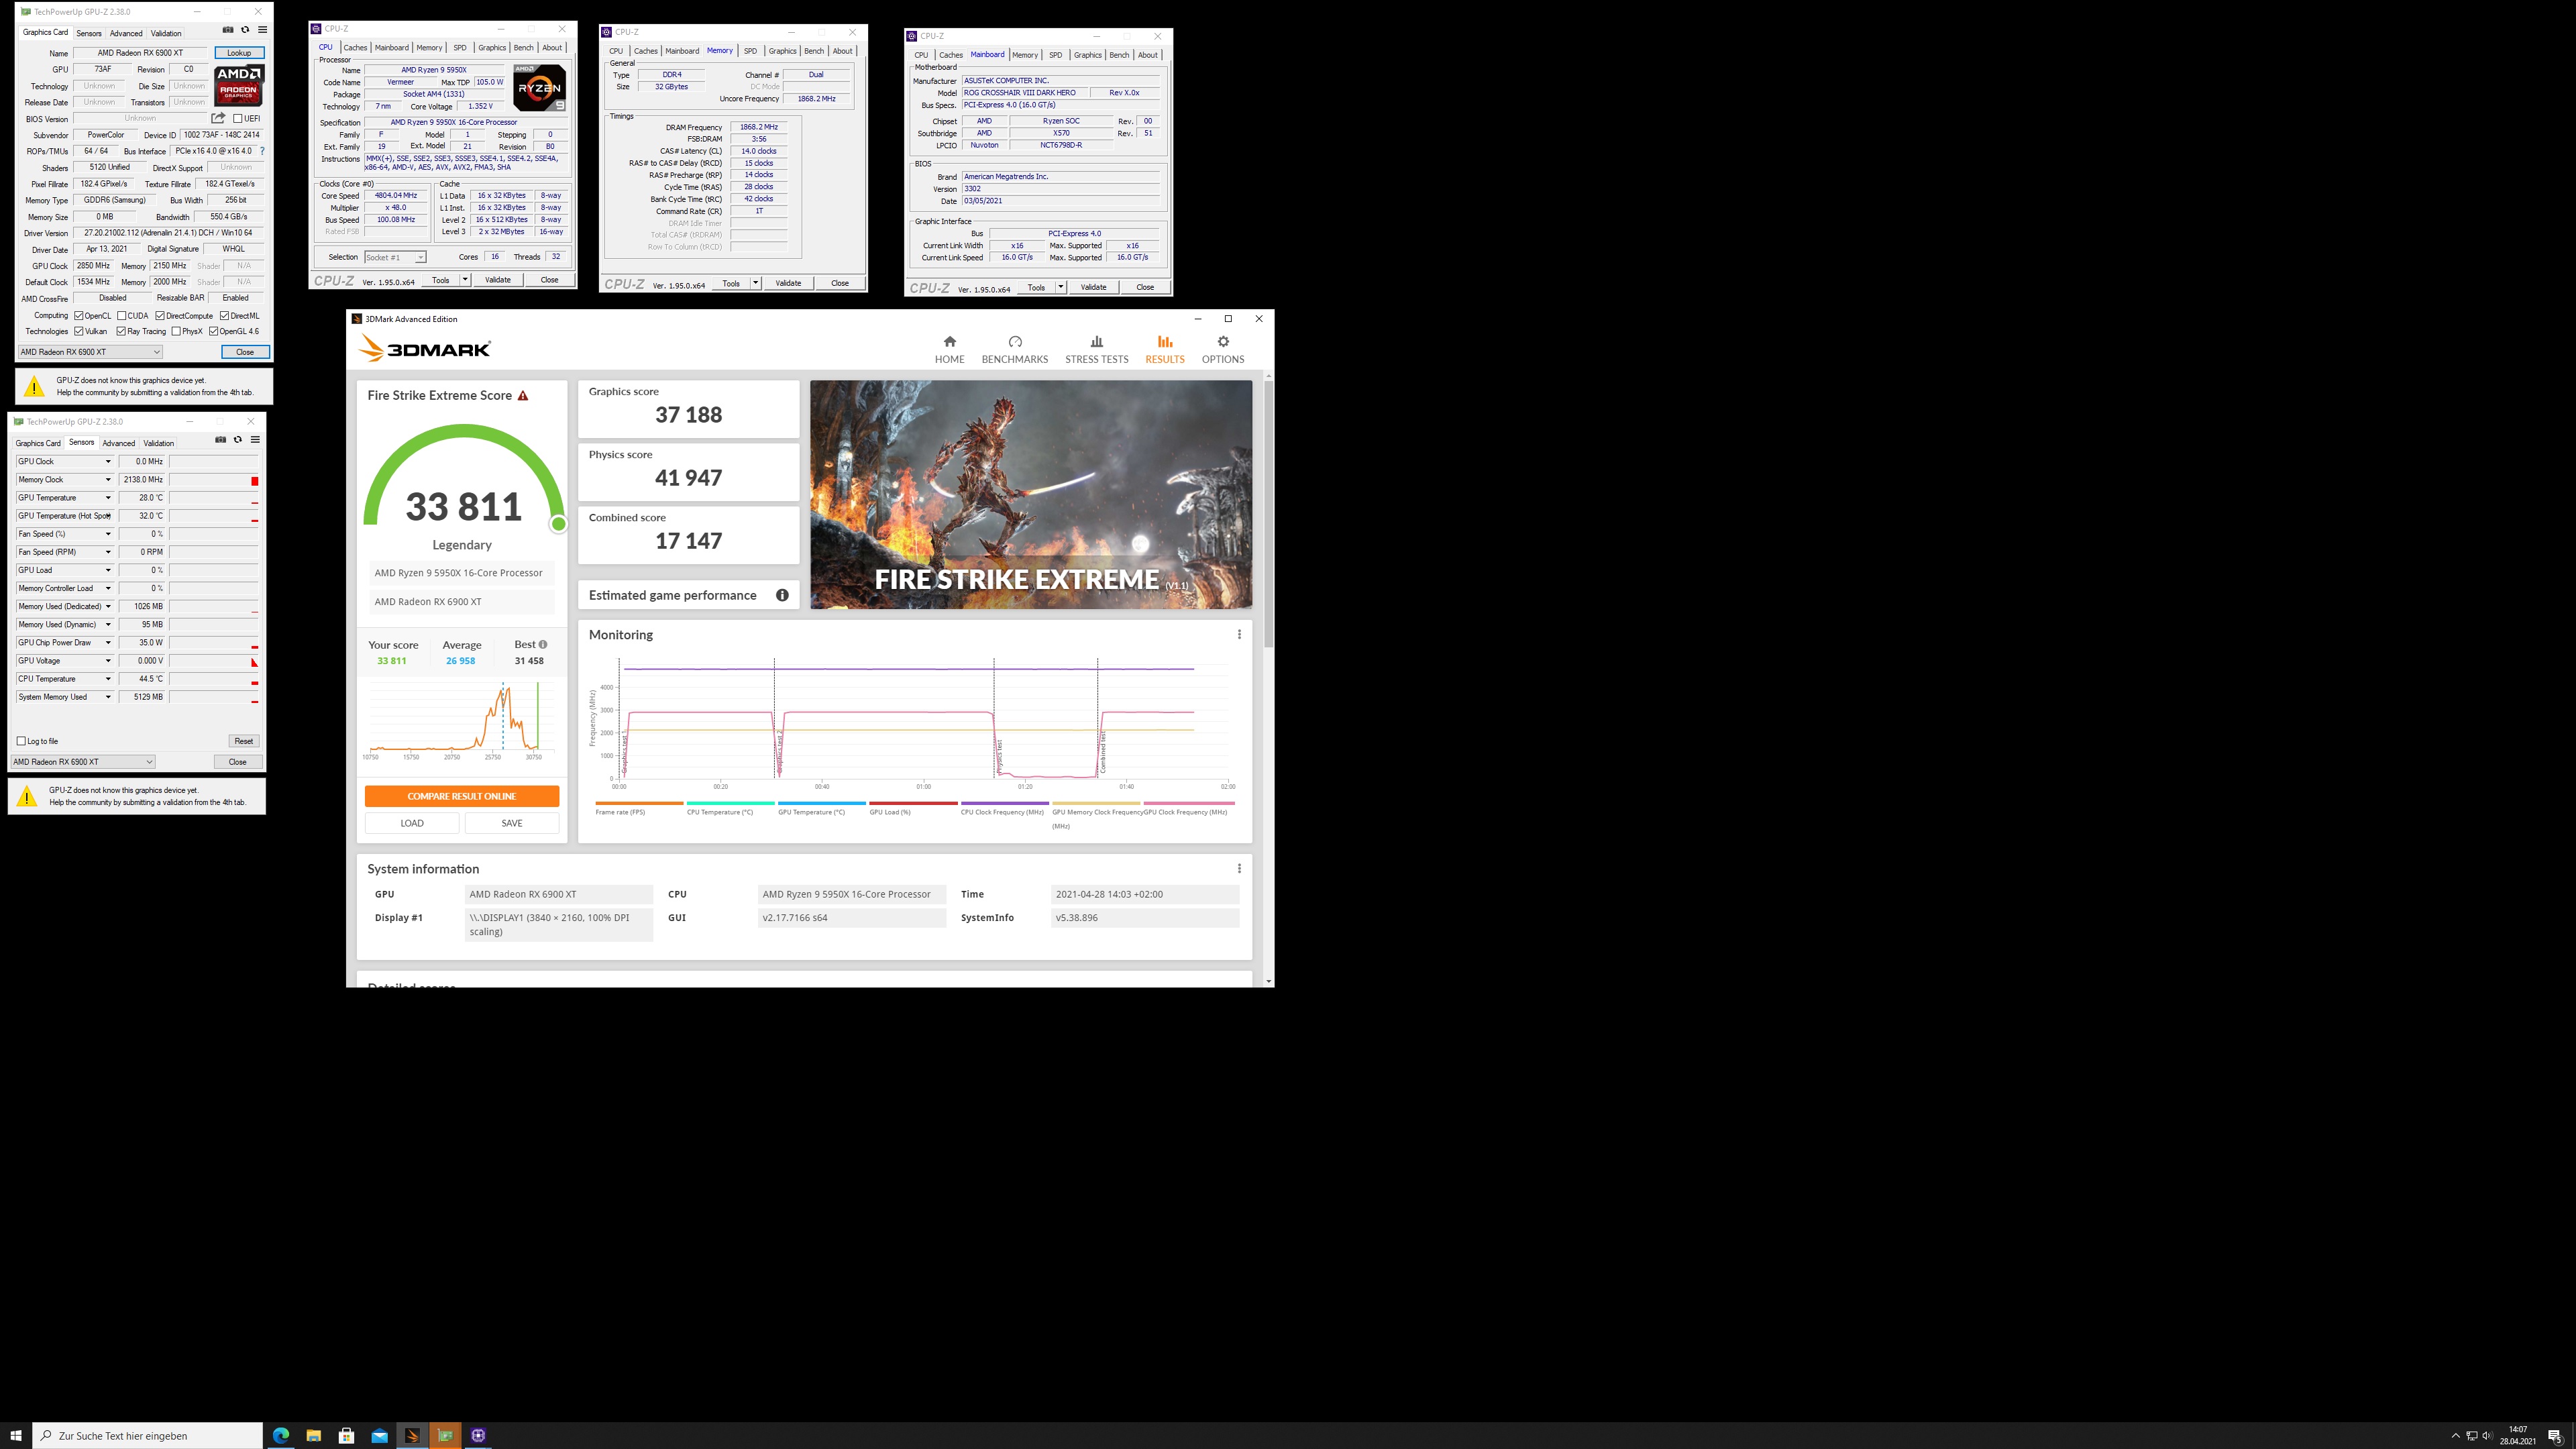The image size is (2576, 1449).
Task: Open Socket #1 selection dropdown in CPU-Z
Action: pyautogui.click(x=395, y=257)
